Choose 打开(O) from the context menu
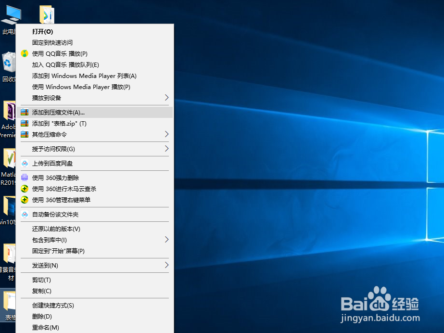The height and width of the screenshot is (333, 444). (95, 31)
